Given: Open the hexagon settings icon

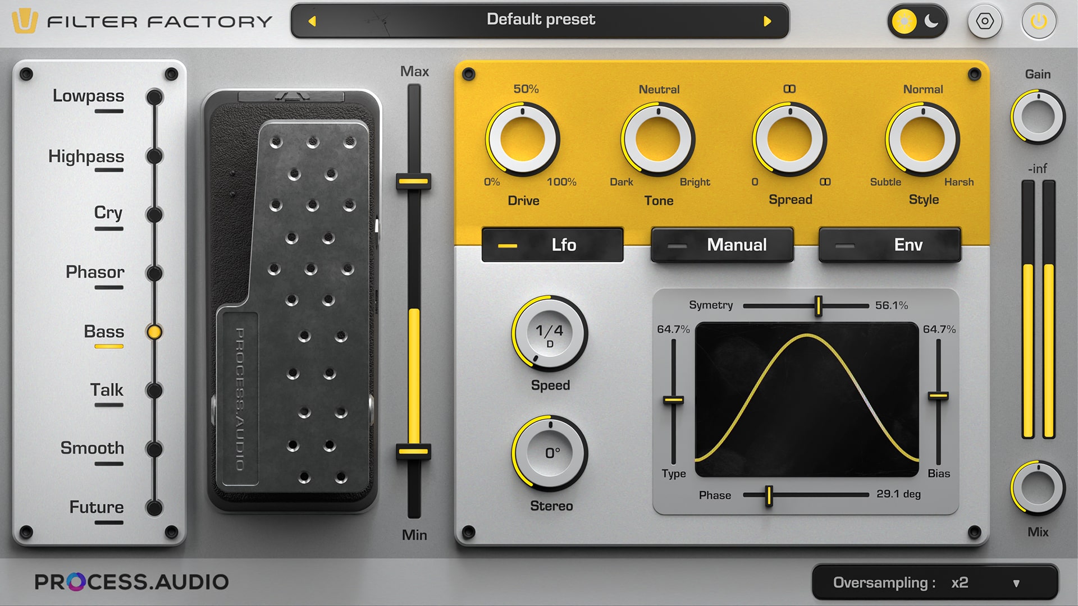Looking at the screenshot, I should point(985,21).
